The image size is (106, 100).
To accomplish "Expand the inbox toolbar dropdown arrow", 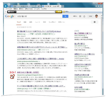I will (x=15, y=12).
